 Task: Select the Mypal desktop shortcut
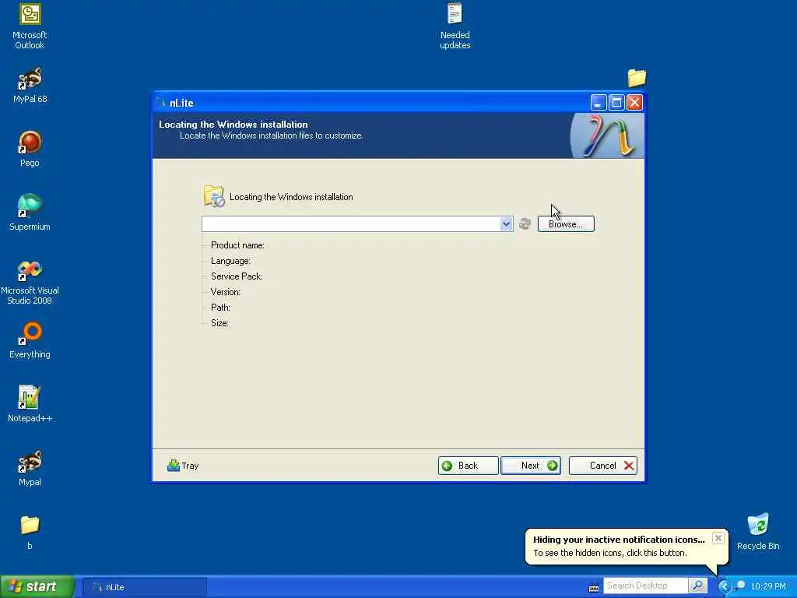[x=30, y=468]
